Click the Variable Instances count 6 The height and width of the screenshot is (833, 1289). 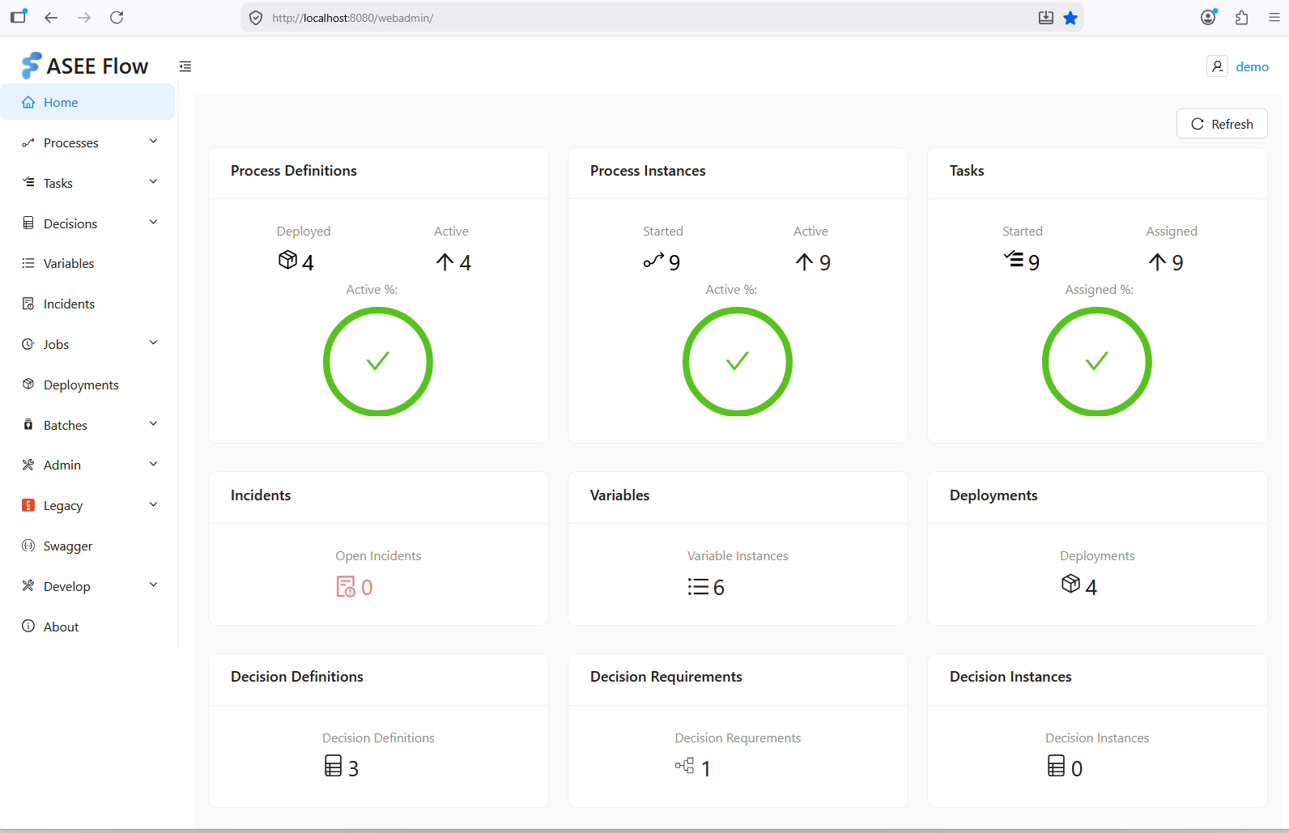tap(719, 588)
